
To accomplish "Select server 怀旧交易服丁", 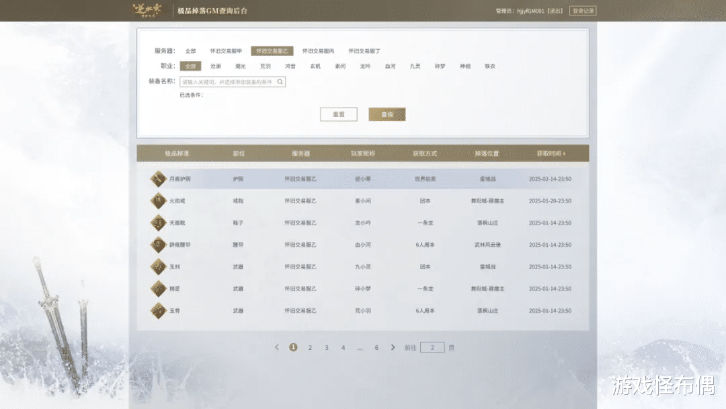I will click(364, 51).
